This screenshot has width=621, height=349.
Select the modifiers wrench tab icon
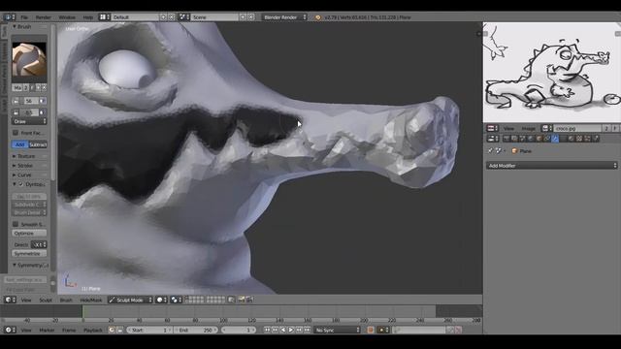point(554,139)
